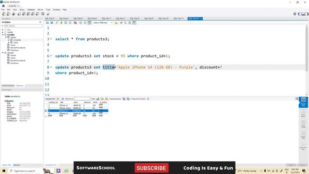Toggle the result side panel icon
Image resolution: width=309 pixels, height=174 pixels.
296,99
